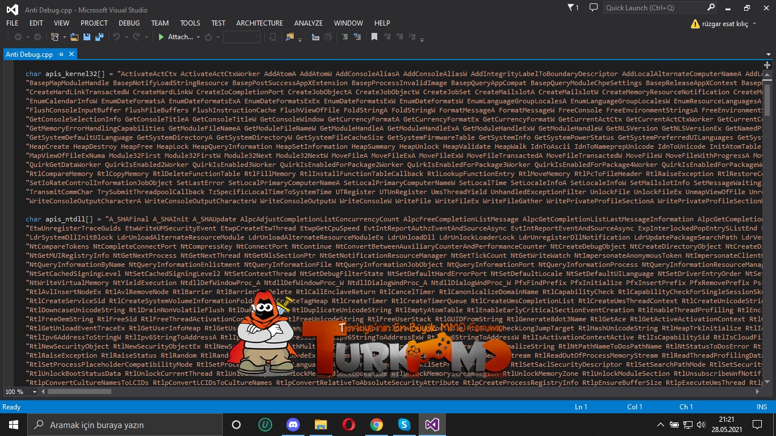Click the Refresh/Restart circular arrow icon
This screenshot has width=776, height=436.
tap(208, 37)
